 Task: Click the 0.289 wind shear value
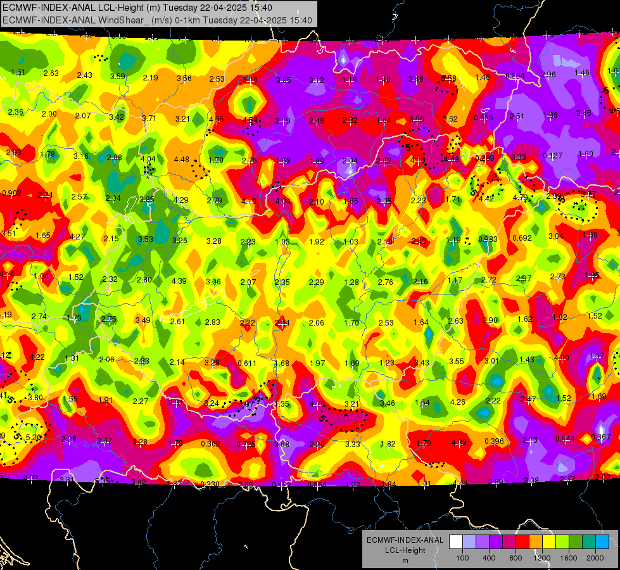point(484,158)
